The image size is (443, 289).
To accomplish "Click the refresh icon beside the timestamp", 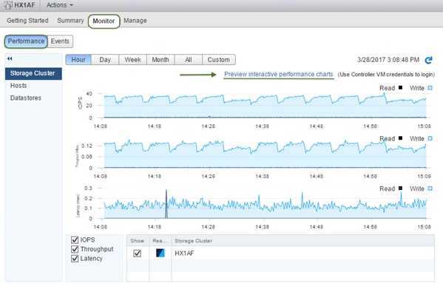I will coord(429,60).
